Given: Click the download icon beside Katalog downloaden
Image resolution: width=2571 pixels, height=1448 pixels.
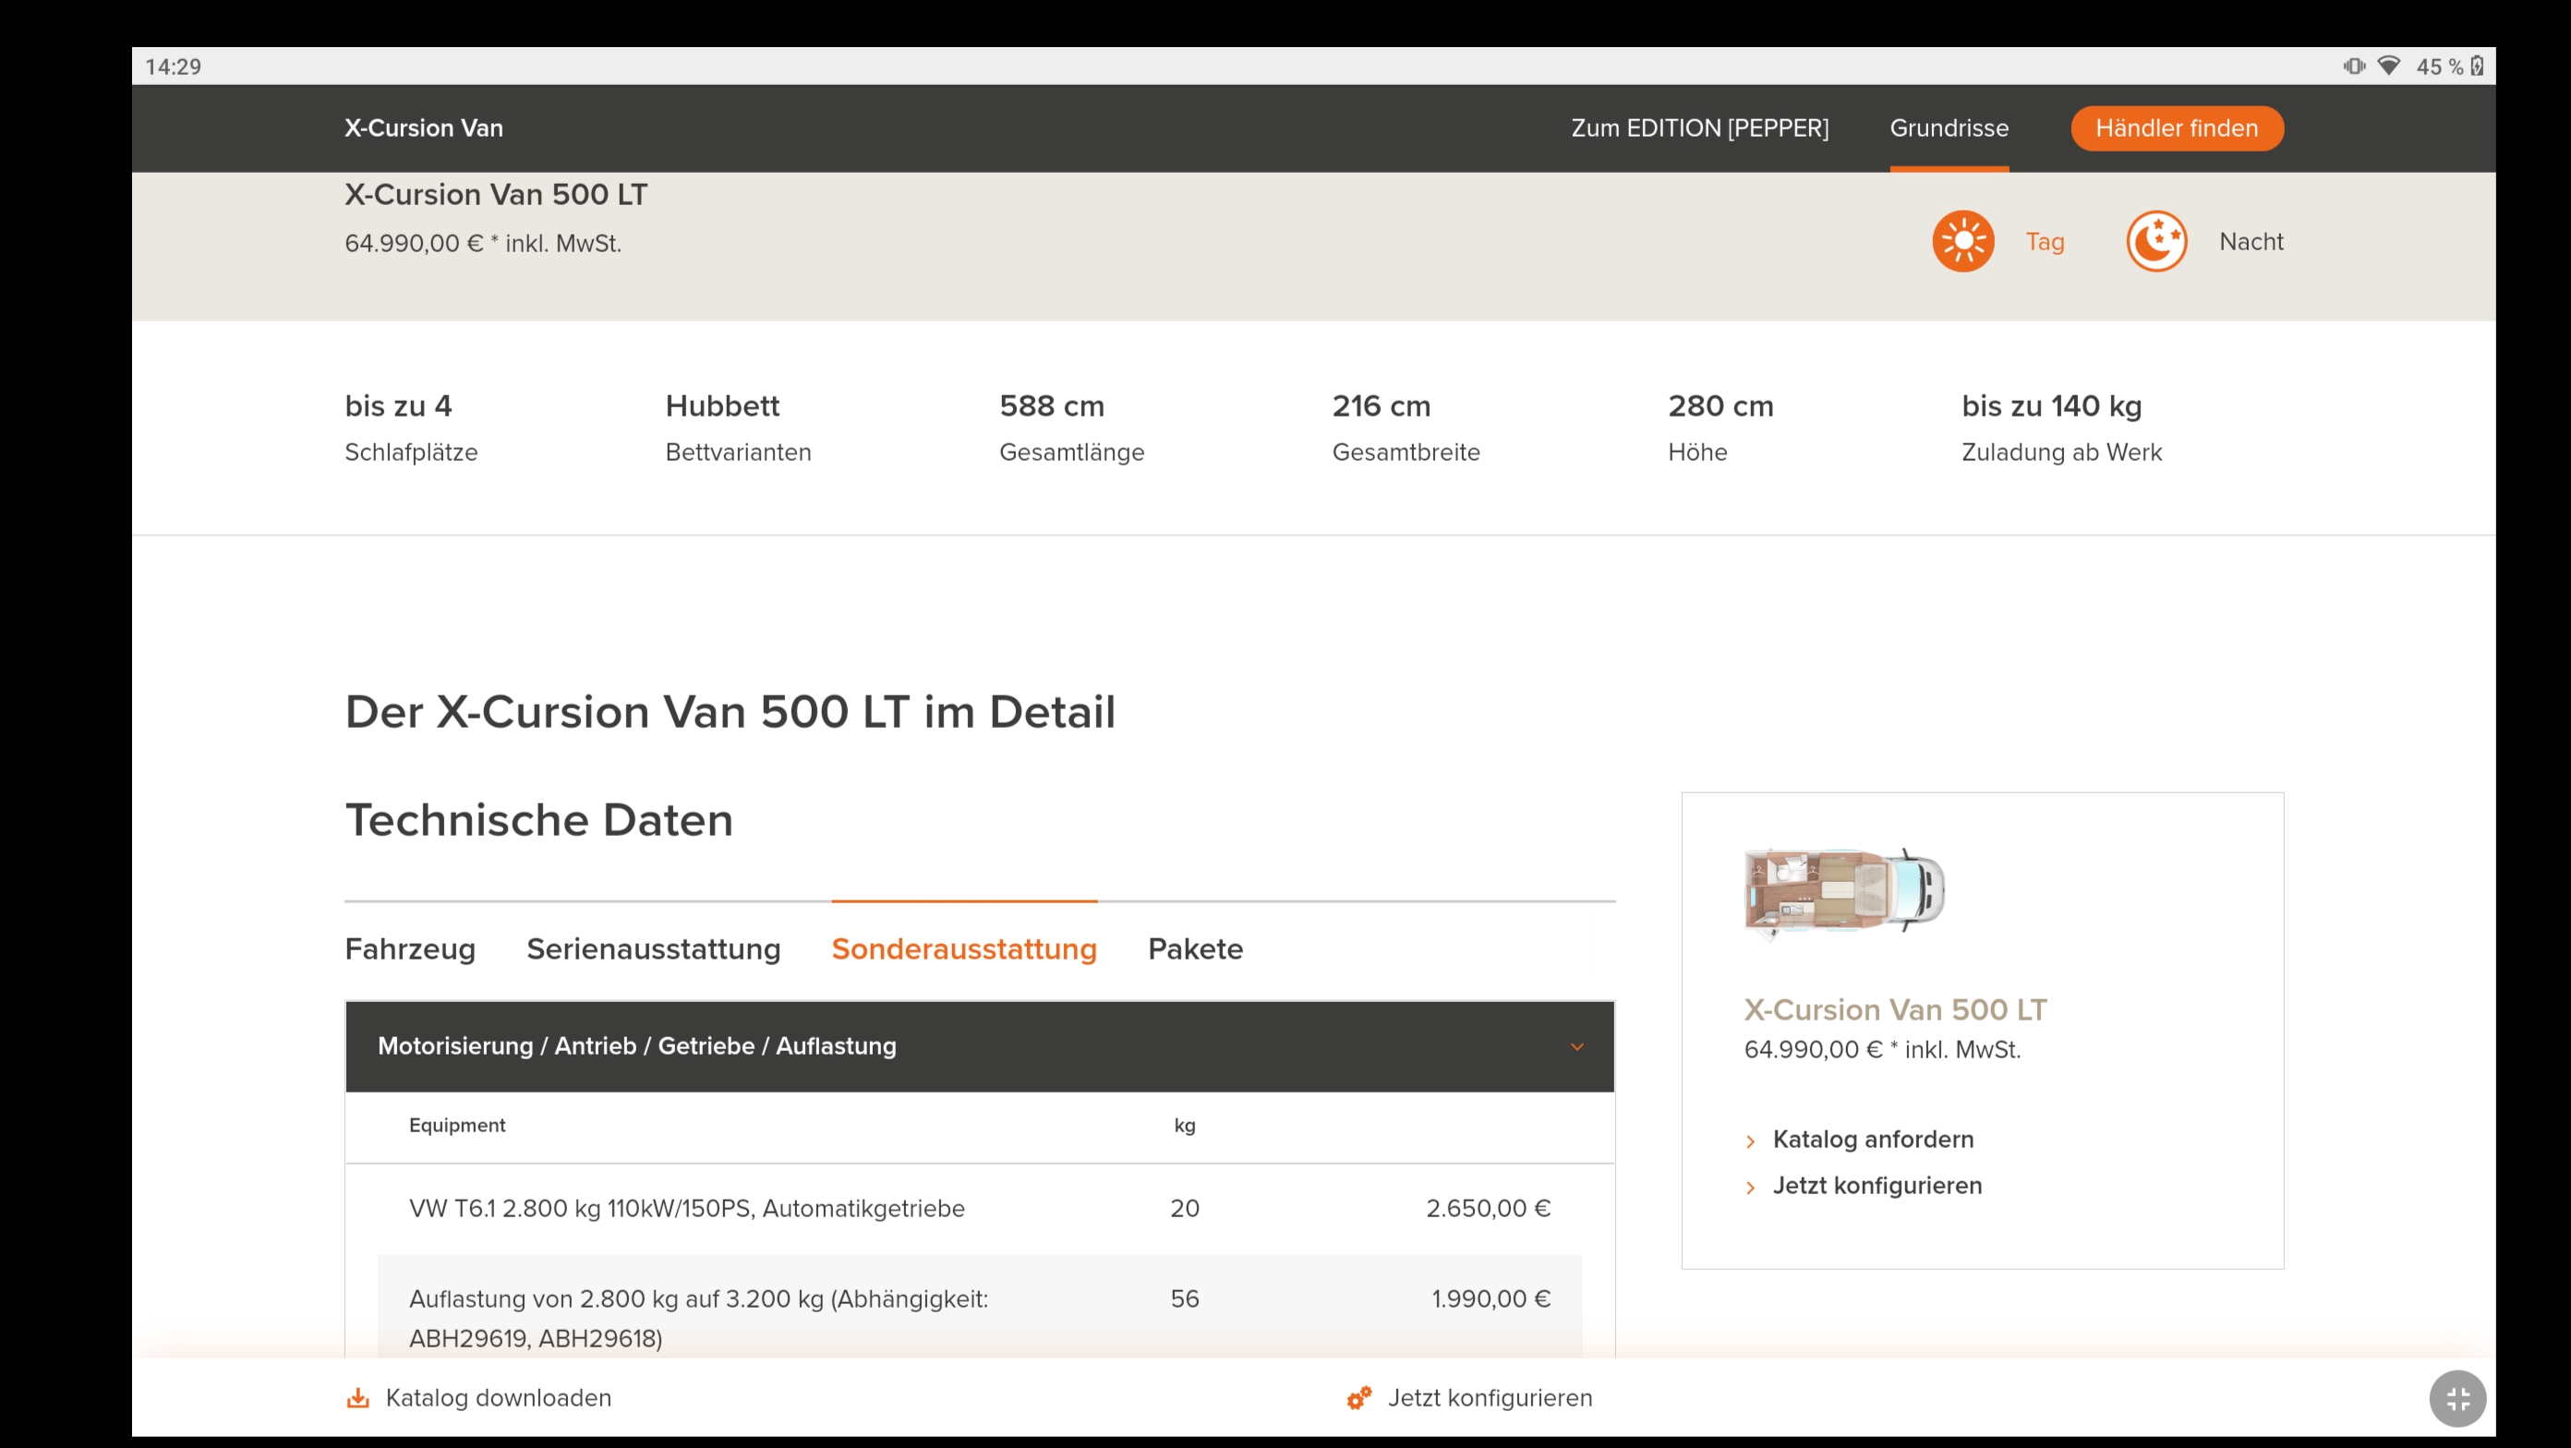Looking at the screenshot, I should coord(357,1398).
